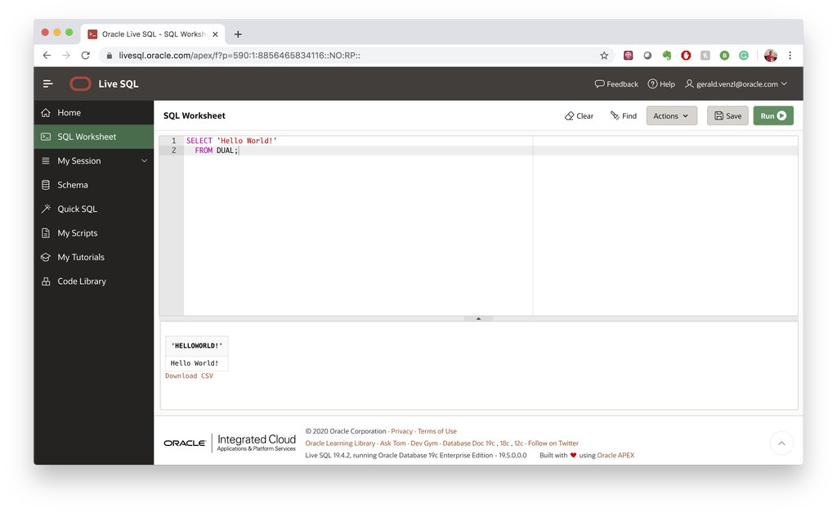Open the Chrome profile avatar
This screenshot has height=513, width=837.
click(x=770, y=56)
